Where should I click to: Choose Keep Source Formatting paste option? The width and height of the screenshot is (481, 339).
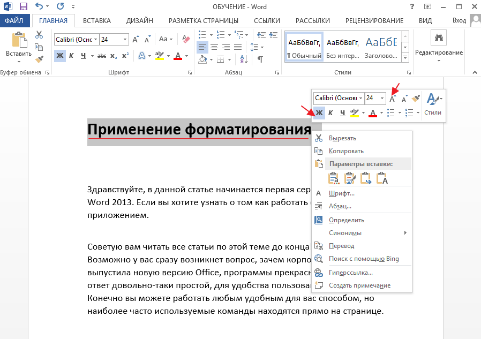click(x=334, y=178)
